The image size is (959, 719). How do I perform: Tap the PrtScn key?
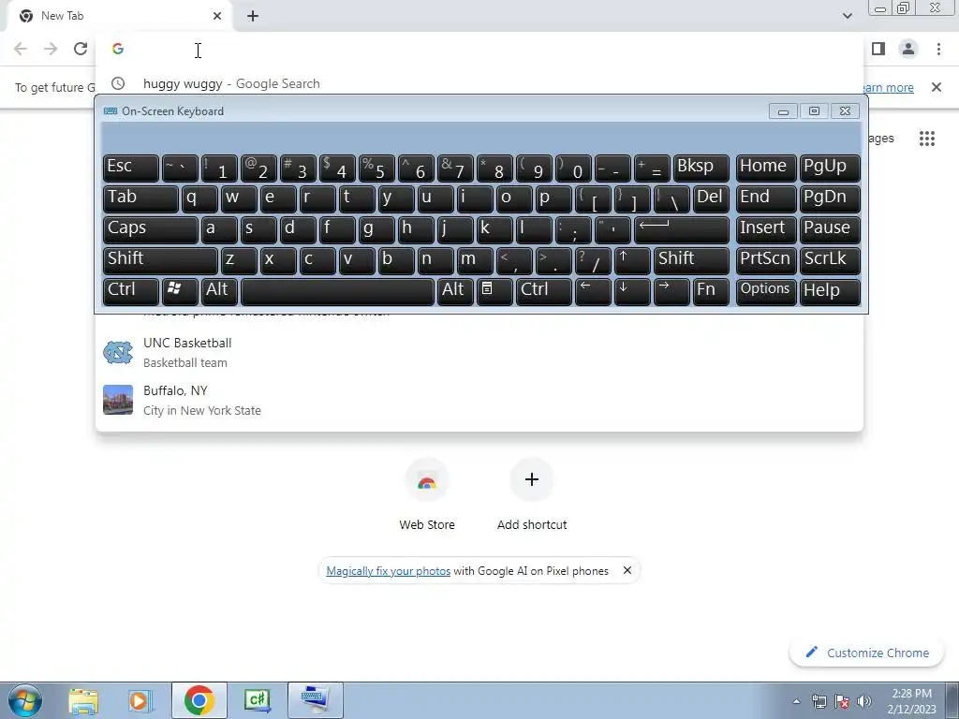[766, 260]
